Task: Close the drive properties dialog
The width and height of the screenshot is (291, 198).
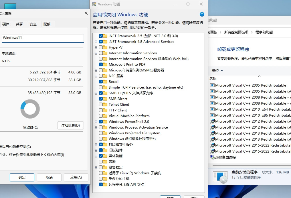Action: pyautogui.click(x=86, y=13)
